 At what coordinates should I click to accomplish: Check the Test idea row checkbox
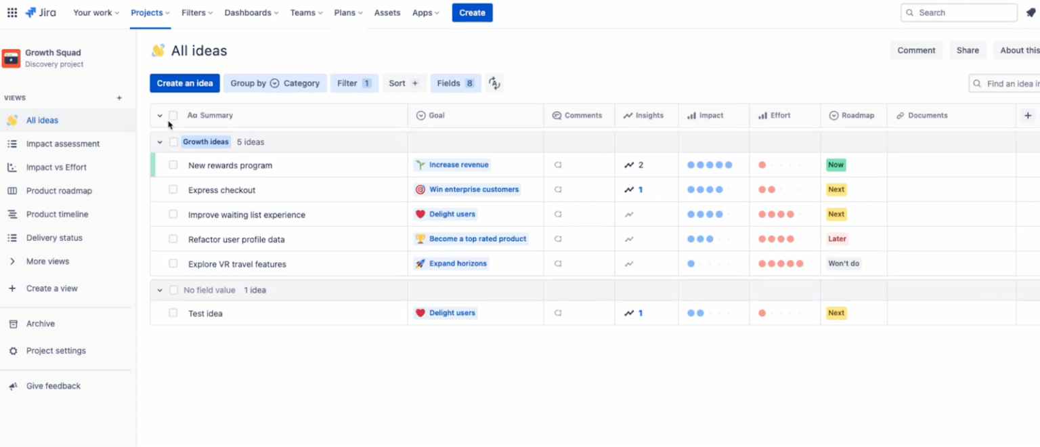pyautogui.click(x=173, y=313)
